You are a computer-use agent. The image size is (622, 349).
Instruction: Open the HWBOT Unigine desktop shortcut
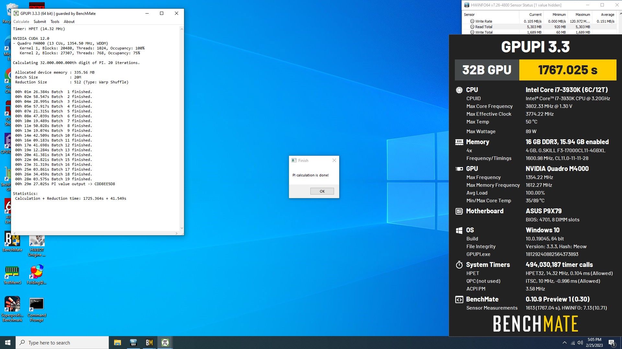tap(37, 246)
